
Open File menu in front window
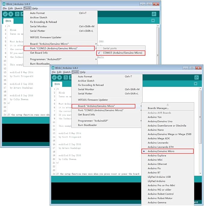[53, 72]
